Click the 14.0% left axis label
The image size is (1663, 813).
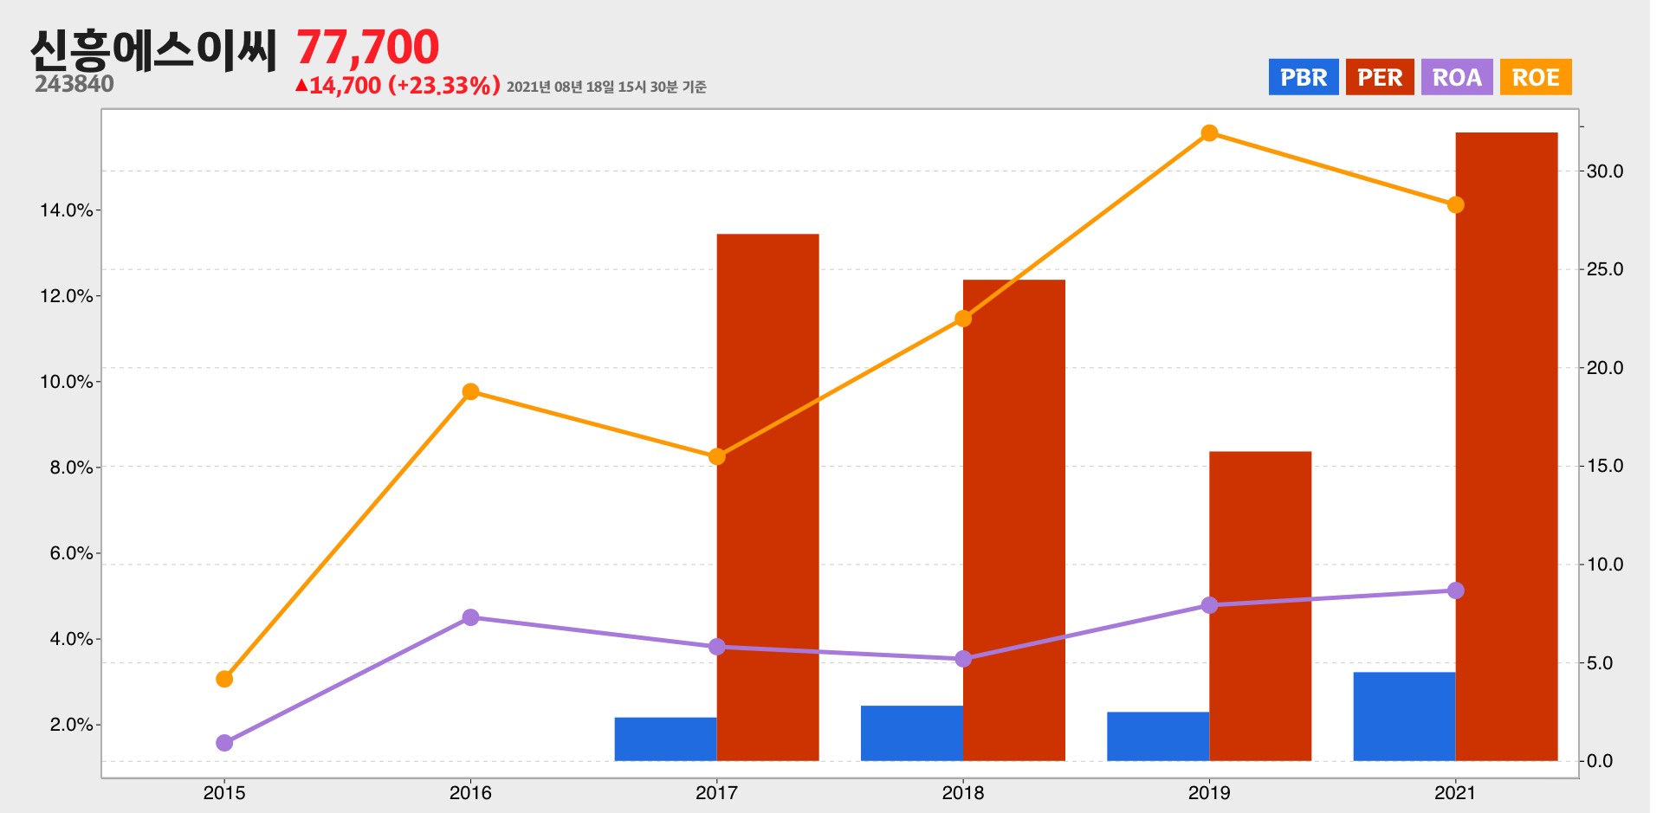click(x=67, y=210)
